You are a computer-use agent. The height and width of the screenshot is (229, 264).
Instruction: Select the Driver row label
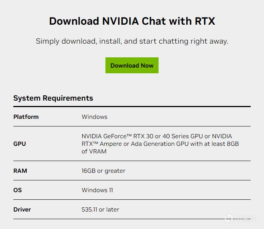(x=22, y=209)
